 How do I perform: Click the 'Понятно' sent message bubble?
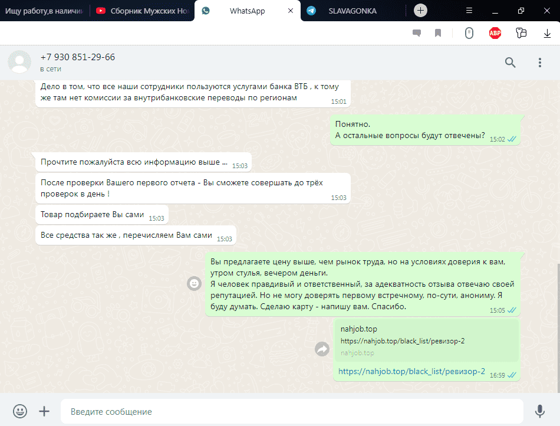[425, 130]
